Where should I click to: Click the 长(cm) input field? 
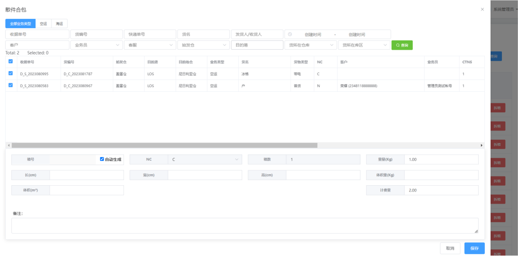86,175
